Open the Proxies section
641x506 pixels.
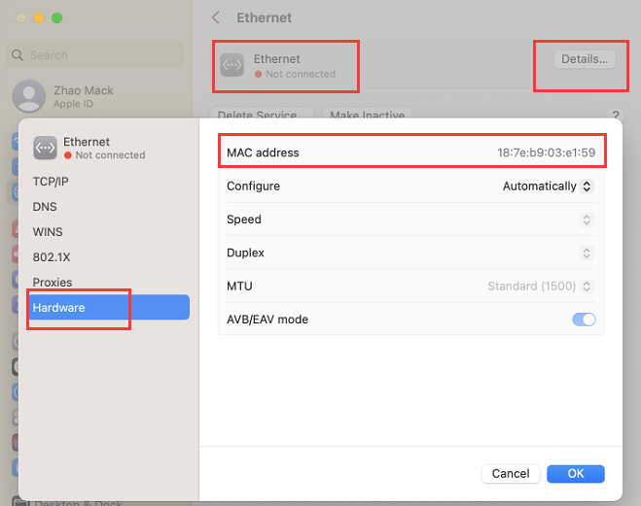(x=53, y=283)
